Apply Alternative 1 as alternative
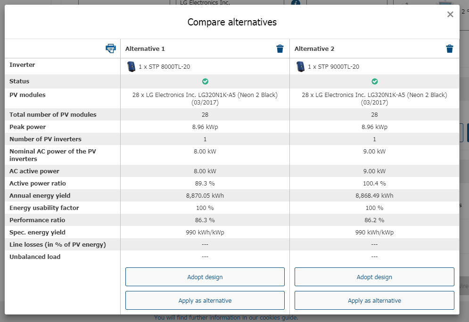 [205, 300]
